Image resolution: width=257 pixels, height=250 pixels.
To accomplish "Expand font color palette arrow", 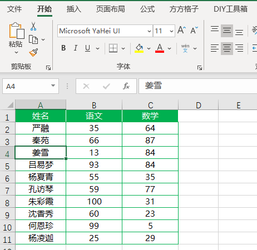I will tap(169, 48).
